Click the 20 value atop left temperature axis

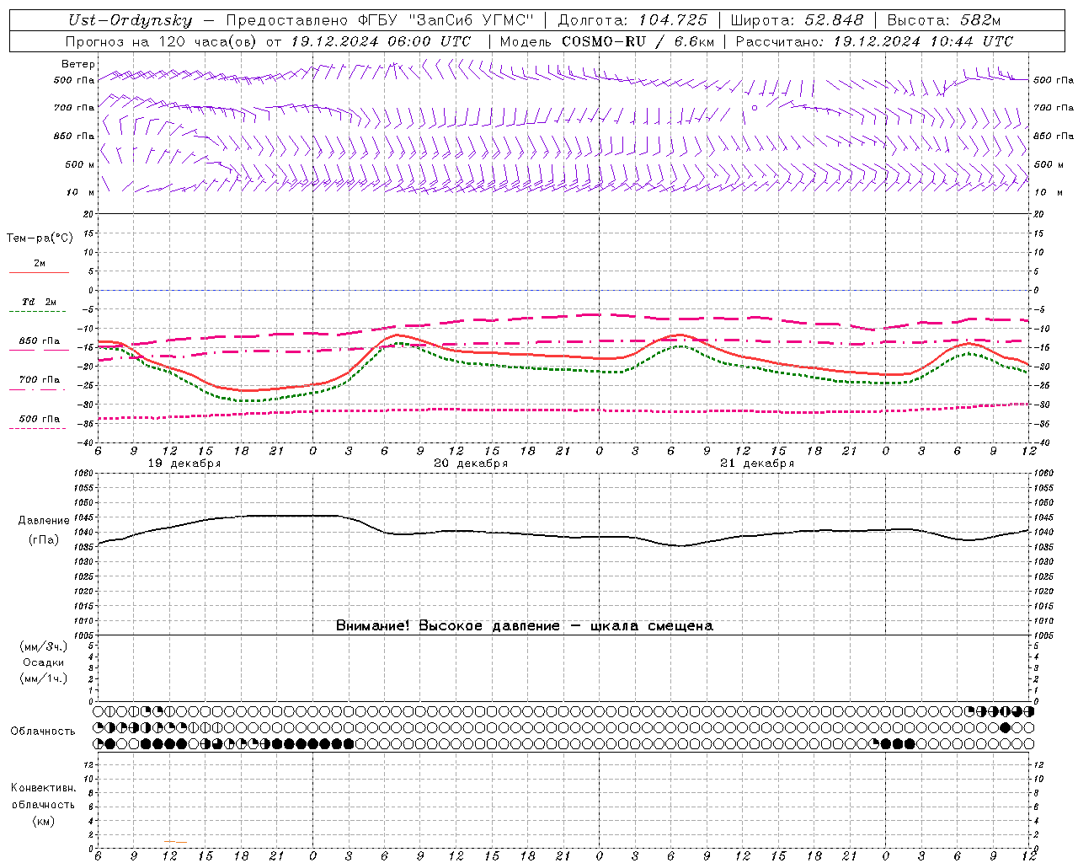(88, 214)
